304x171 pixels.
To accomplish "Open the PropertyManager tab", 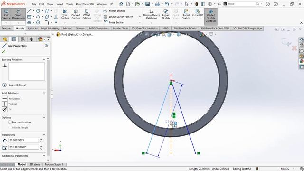I will coord(14,39).
